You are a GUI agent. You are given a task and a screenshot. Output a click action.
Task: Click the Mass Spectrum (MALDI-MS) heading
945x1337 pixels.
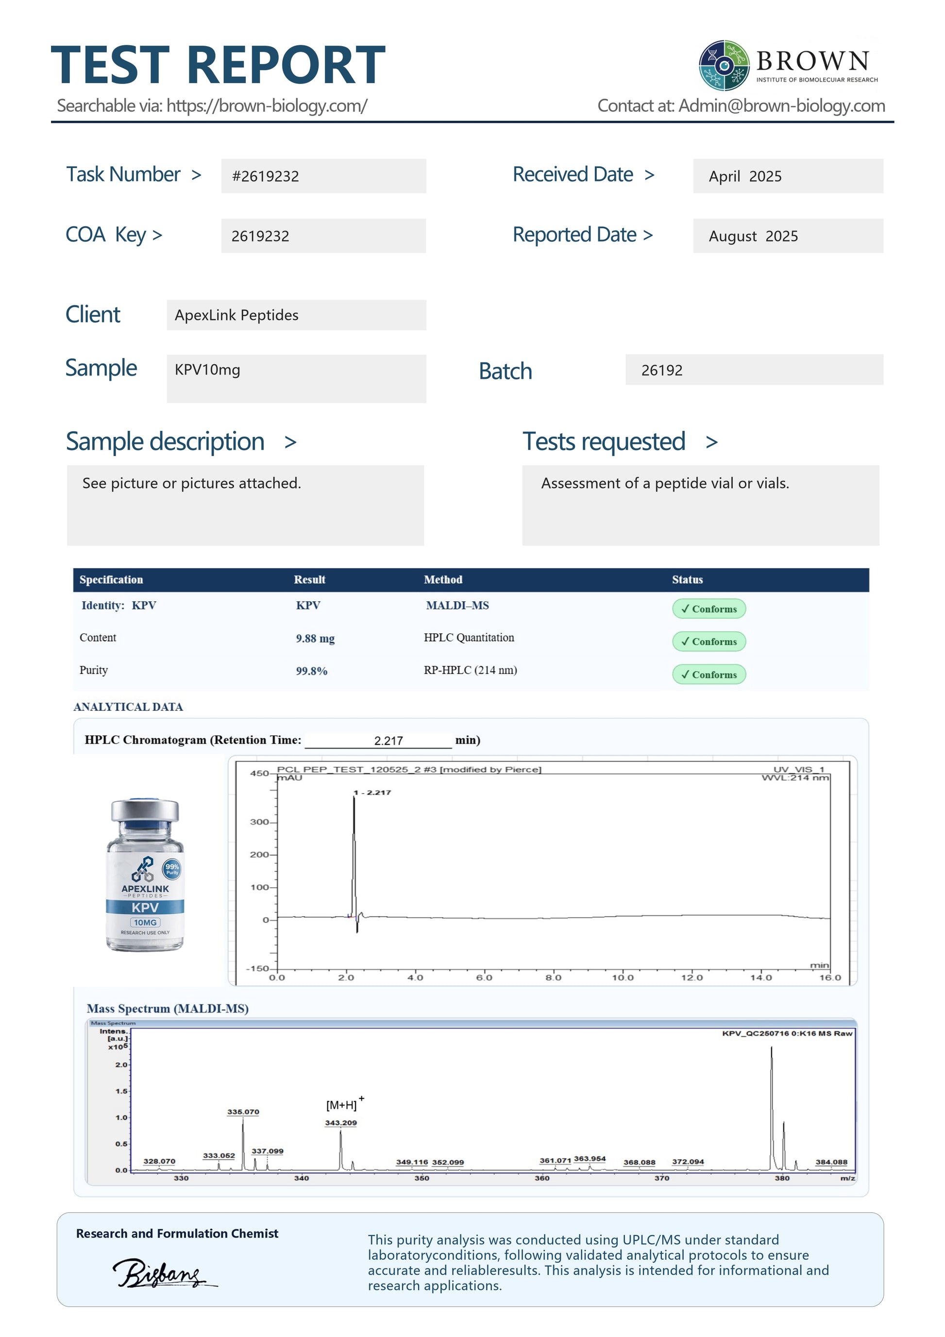[168, 1009]
